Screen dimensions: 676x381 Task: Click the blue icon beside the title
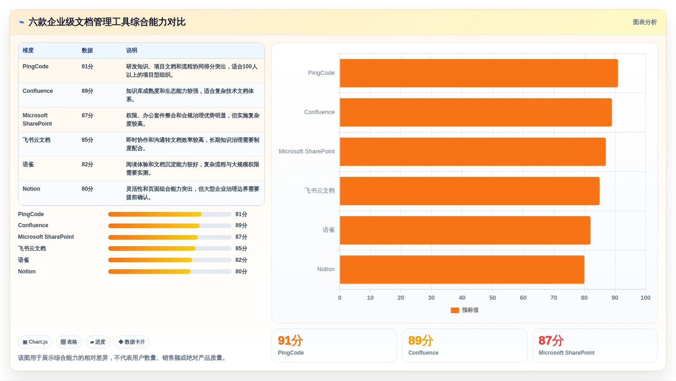coord(21,22)
